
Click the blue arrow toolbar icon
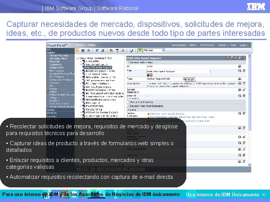103,50
